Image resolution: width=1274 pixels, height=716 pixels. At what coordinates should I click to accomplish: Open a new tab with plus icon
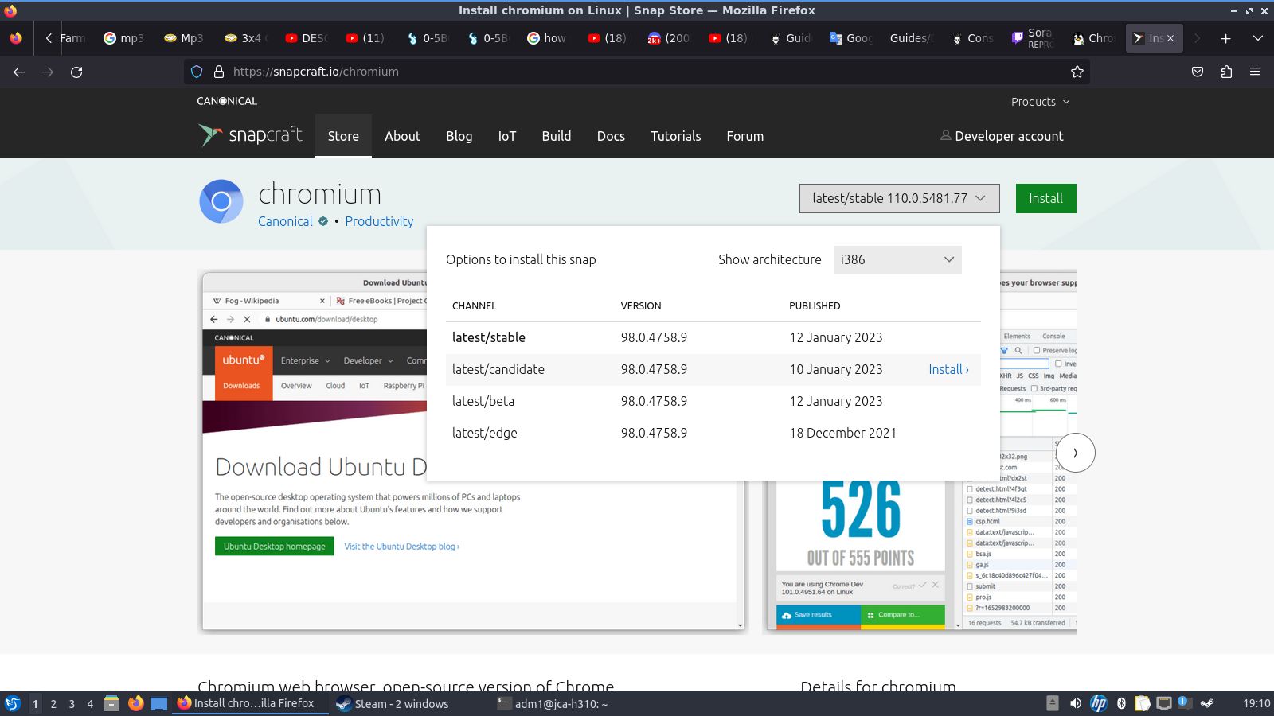pos(1225,38)
